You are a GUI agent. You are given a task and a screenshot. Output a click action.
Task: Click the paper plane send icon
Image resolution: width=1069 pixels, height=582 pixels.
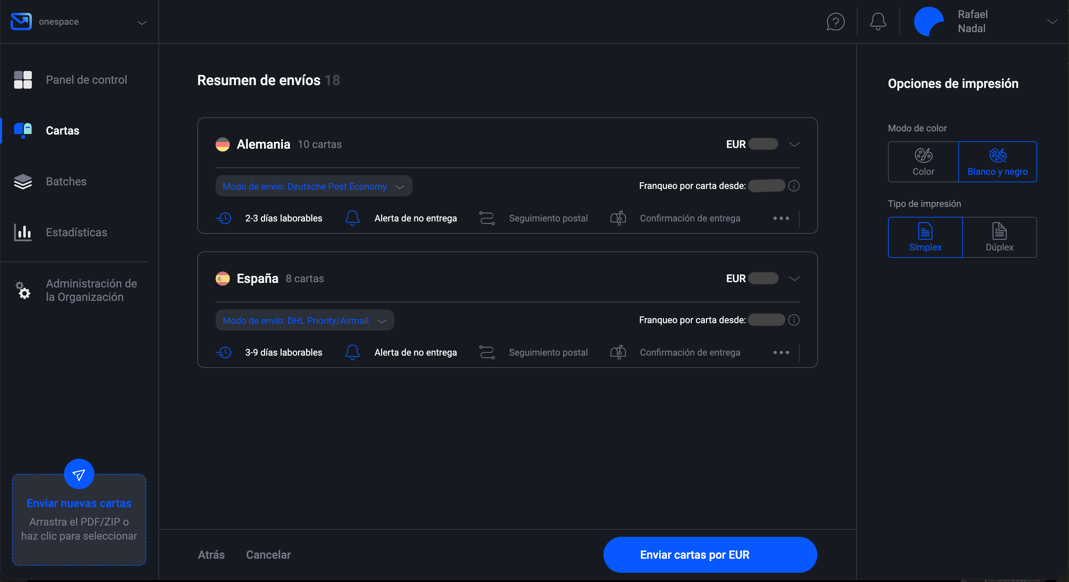[x=79, y=474]
